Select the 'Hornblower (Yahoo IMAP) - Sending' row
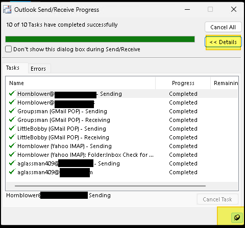Image resolution: width=245 pixels, height=228 pixels. [122, 146]
